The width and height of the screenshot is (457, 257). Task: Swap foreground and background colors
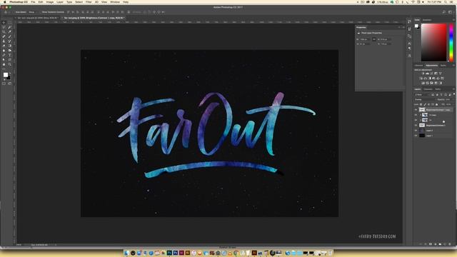pyautogui.click(x=9, y=73)
